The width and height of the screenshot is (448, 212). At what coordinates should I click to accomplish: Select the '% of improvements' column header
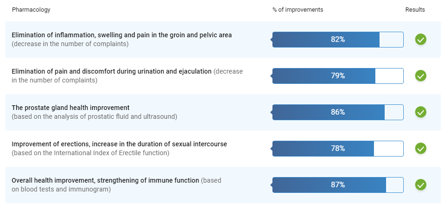[298, 10]
